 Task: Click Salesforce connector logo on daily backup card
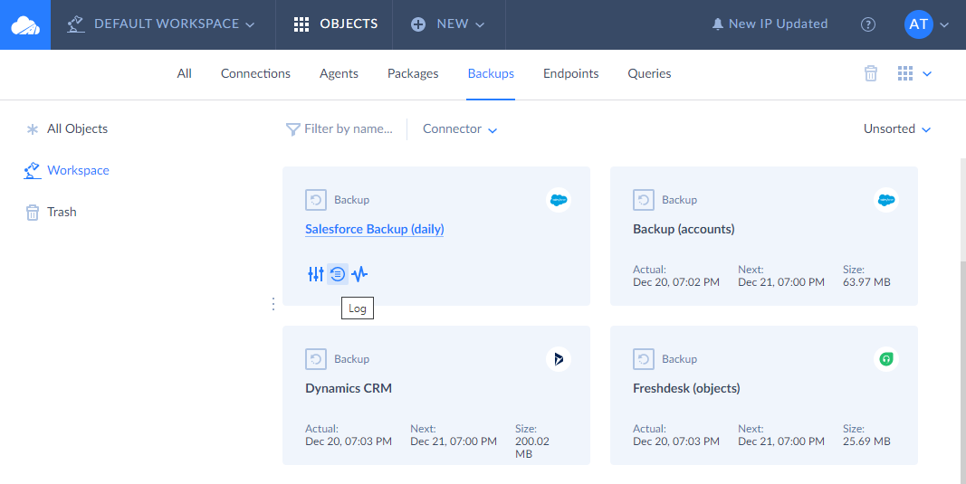(559, 200)
